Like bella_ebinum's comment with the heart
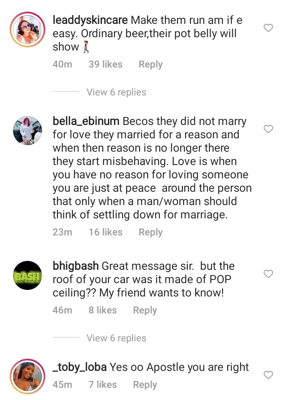Viewport: 291px width, 400px height. [268, 129]
